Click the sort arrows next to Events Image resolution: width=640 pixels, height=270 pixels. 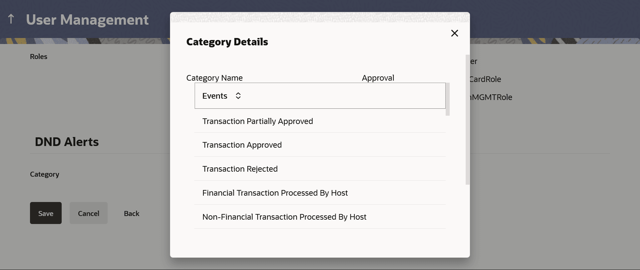tap(238, 96)
